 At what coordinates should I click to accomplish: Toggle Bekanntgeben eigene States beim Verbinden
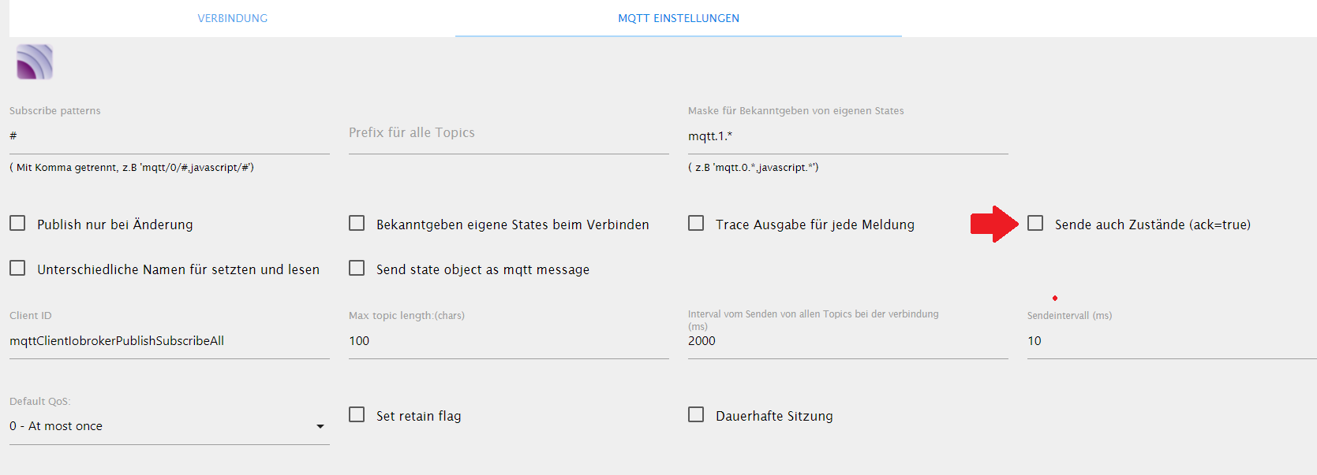pos(357,224)
